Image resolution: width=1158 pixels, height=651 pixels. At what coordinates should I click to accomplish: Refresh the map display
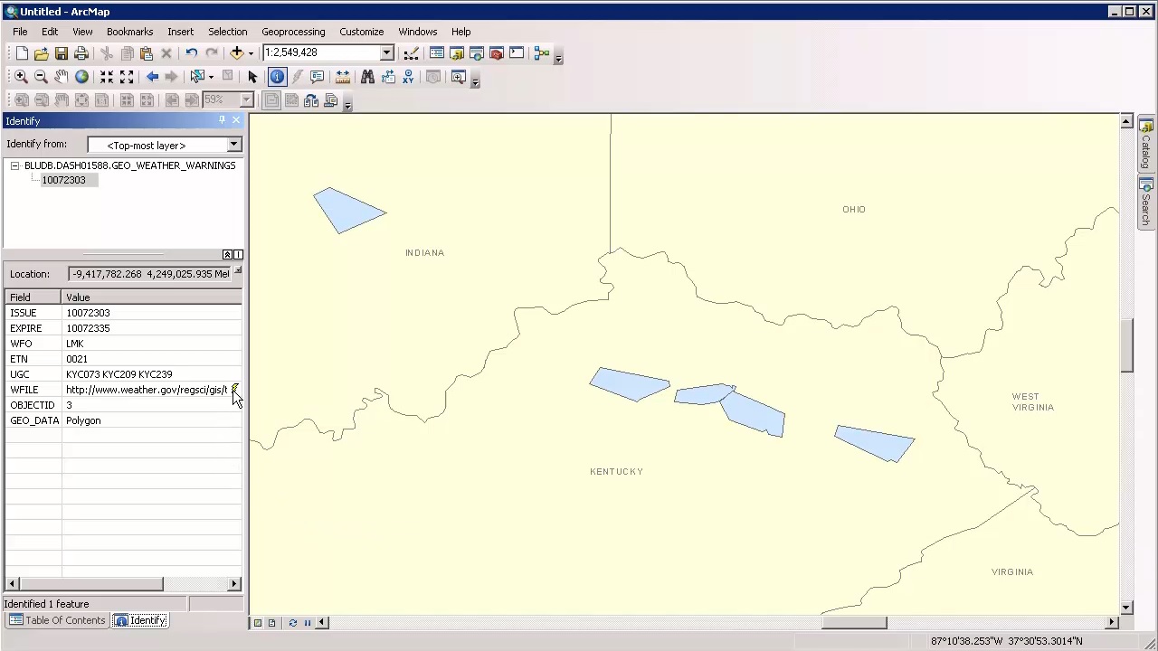[292, 622]
